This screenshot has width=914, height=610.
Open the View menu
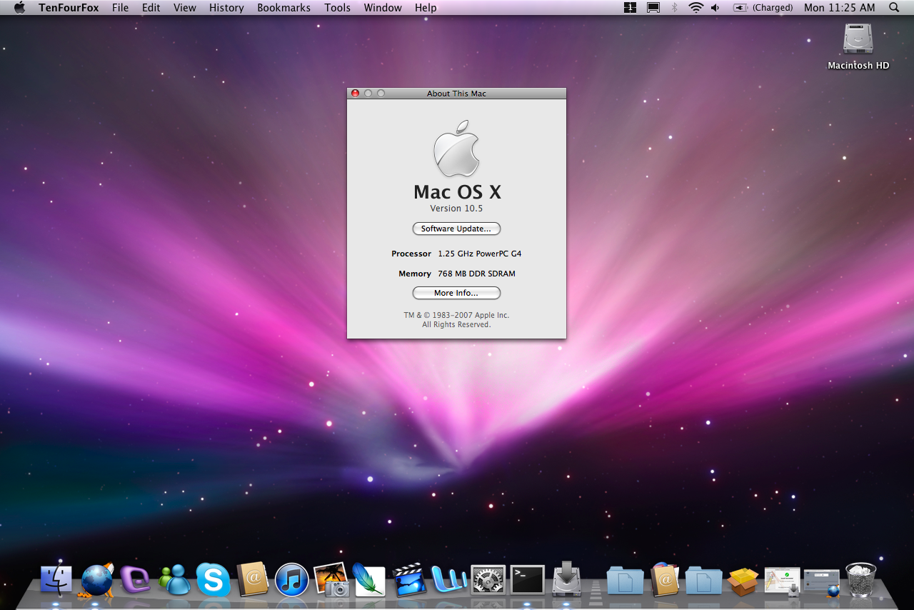click(x=185, y=7)
